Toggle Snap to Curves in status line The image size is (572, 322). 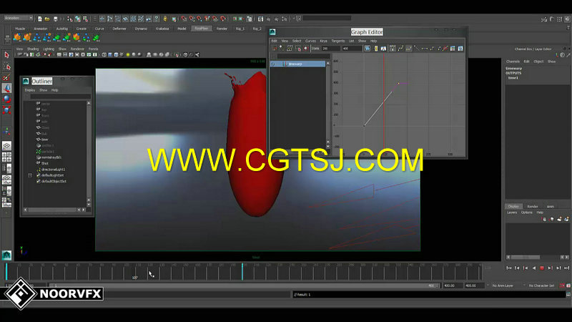(x=192, y=19)
